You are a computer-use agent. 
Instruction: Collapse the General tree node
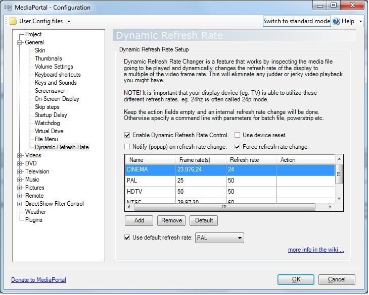click(20, 43)
